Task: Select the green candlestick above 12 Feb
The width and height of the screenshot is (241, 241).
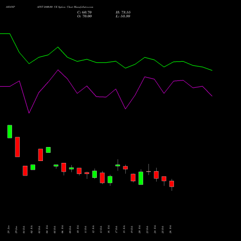Action: 94,174
